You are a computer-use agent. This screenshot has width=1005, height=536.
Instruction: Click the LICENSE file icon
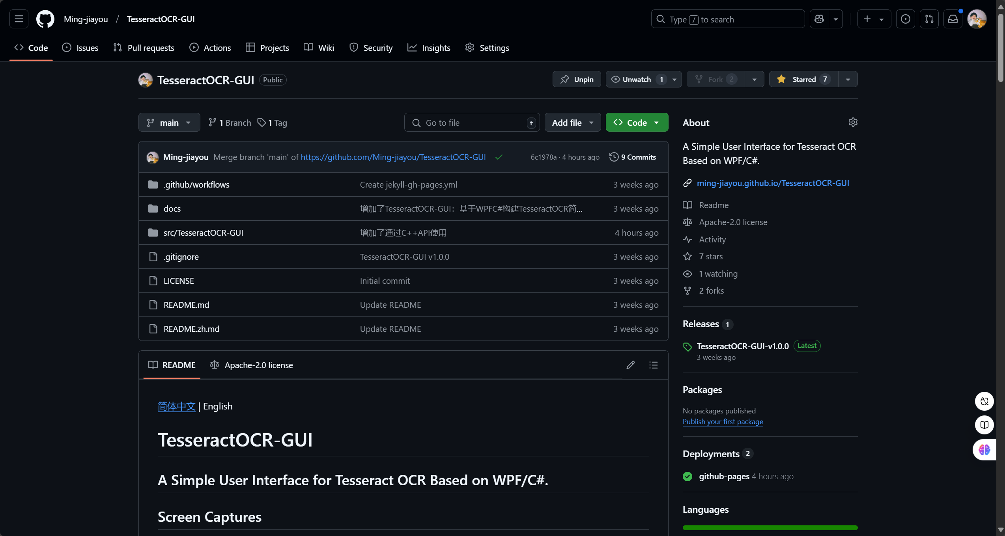click(153, 281)
